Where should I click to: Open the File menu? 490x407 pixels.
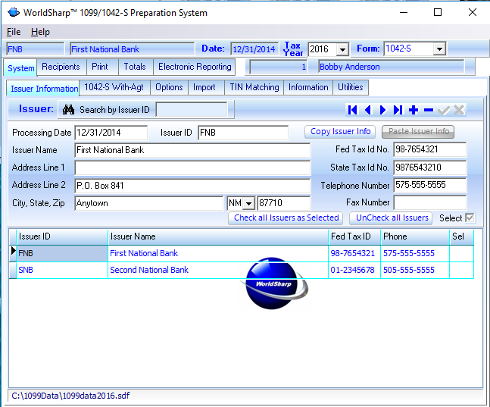pyautogui.click(x=14, y=32)
